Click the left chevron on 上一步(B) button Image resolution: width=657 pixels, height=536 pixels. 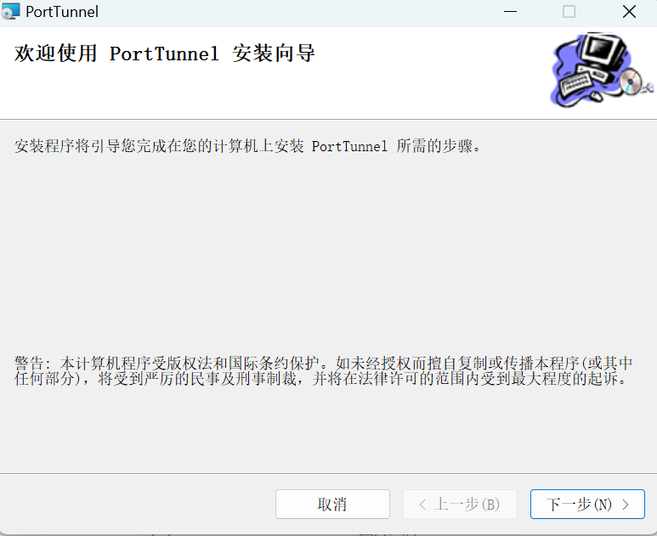423,505
